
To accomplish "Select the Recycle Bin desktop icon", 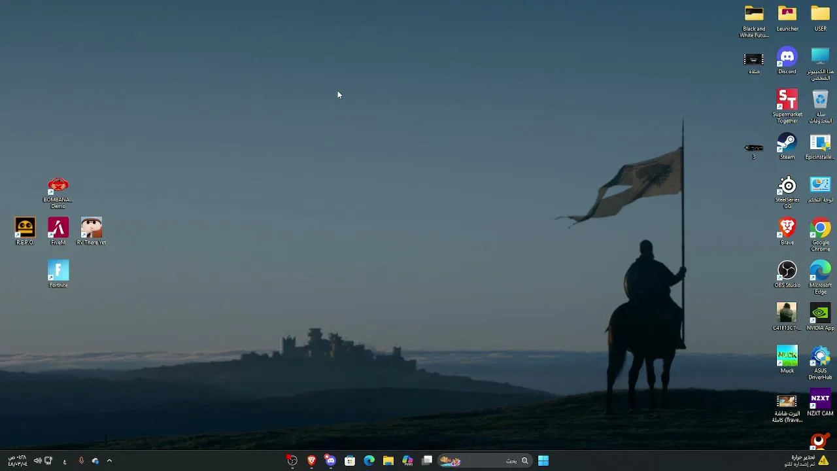I will pyautogui.click(x=820, y=106).
